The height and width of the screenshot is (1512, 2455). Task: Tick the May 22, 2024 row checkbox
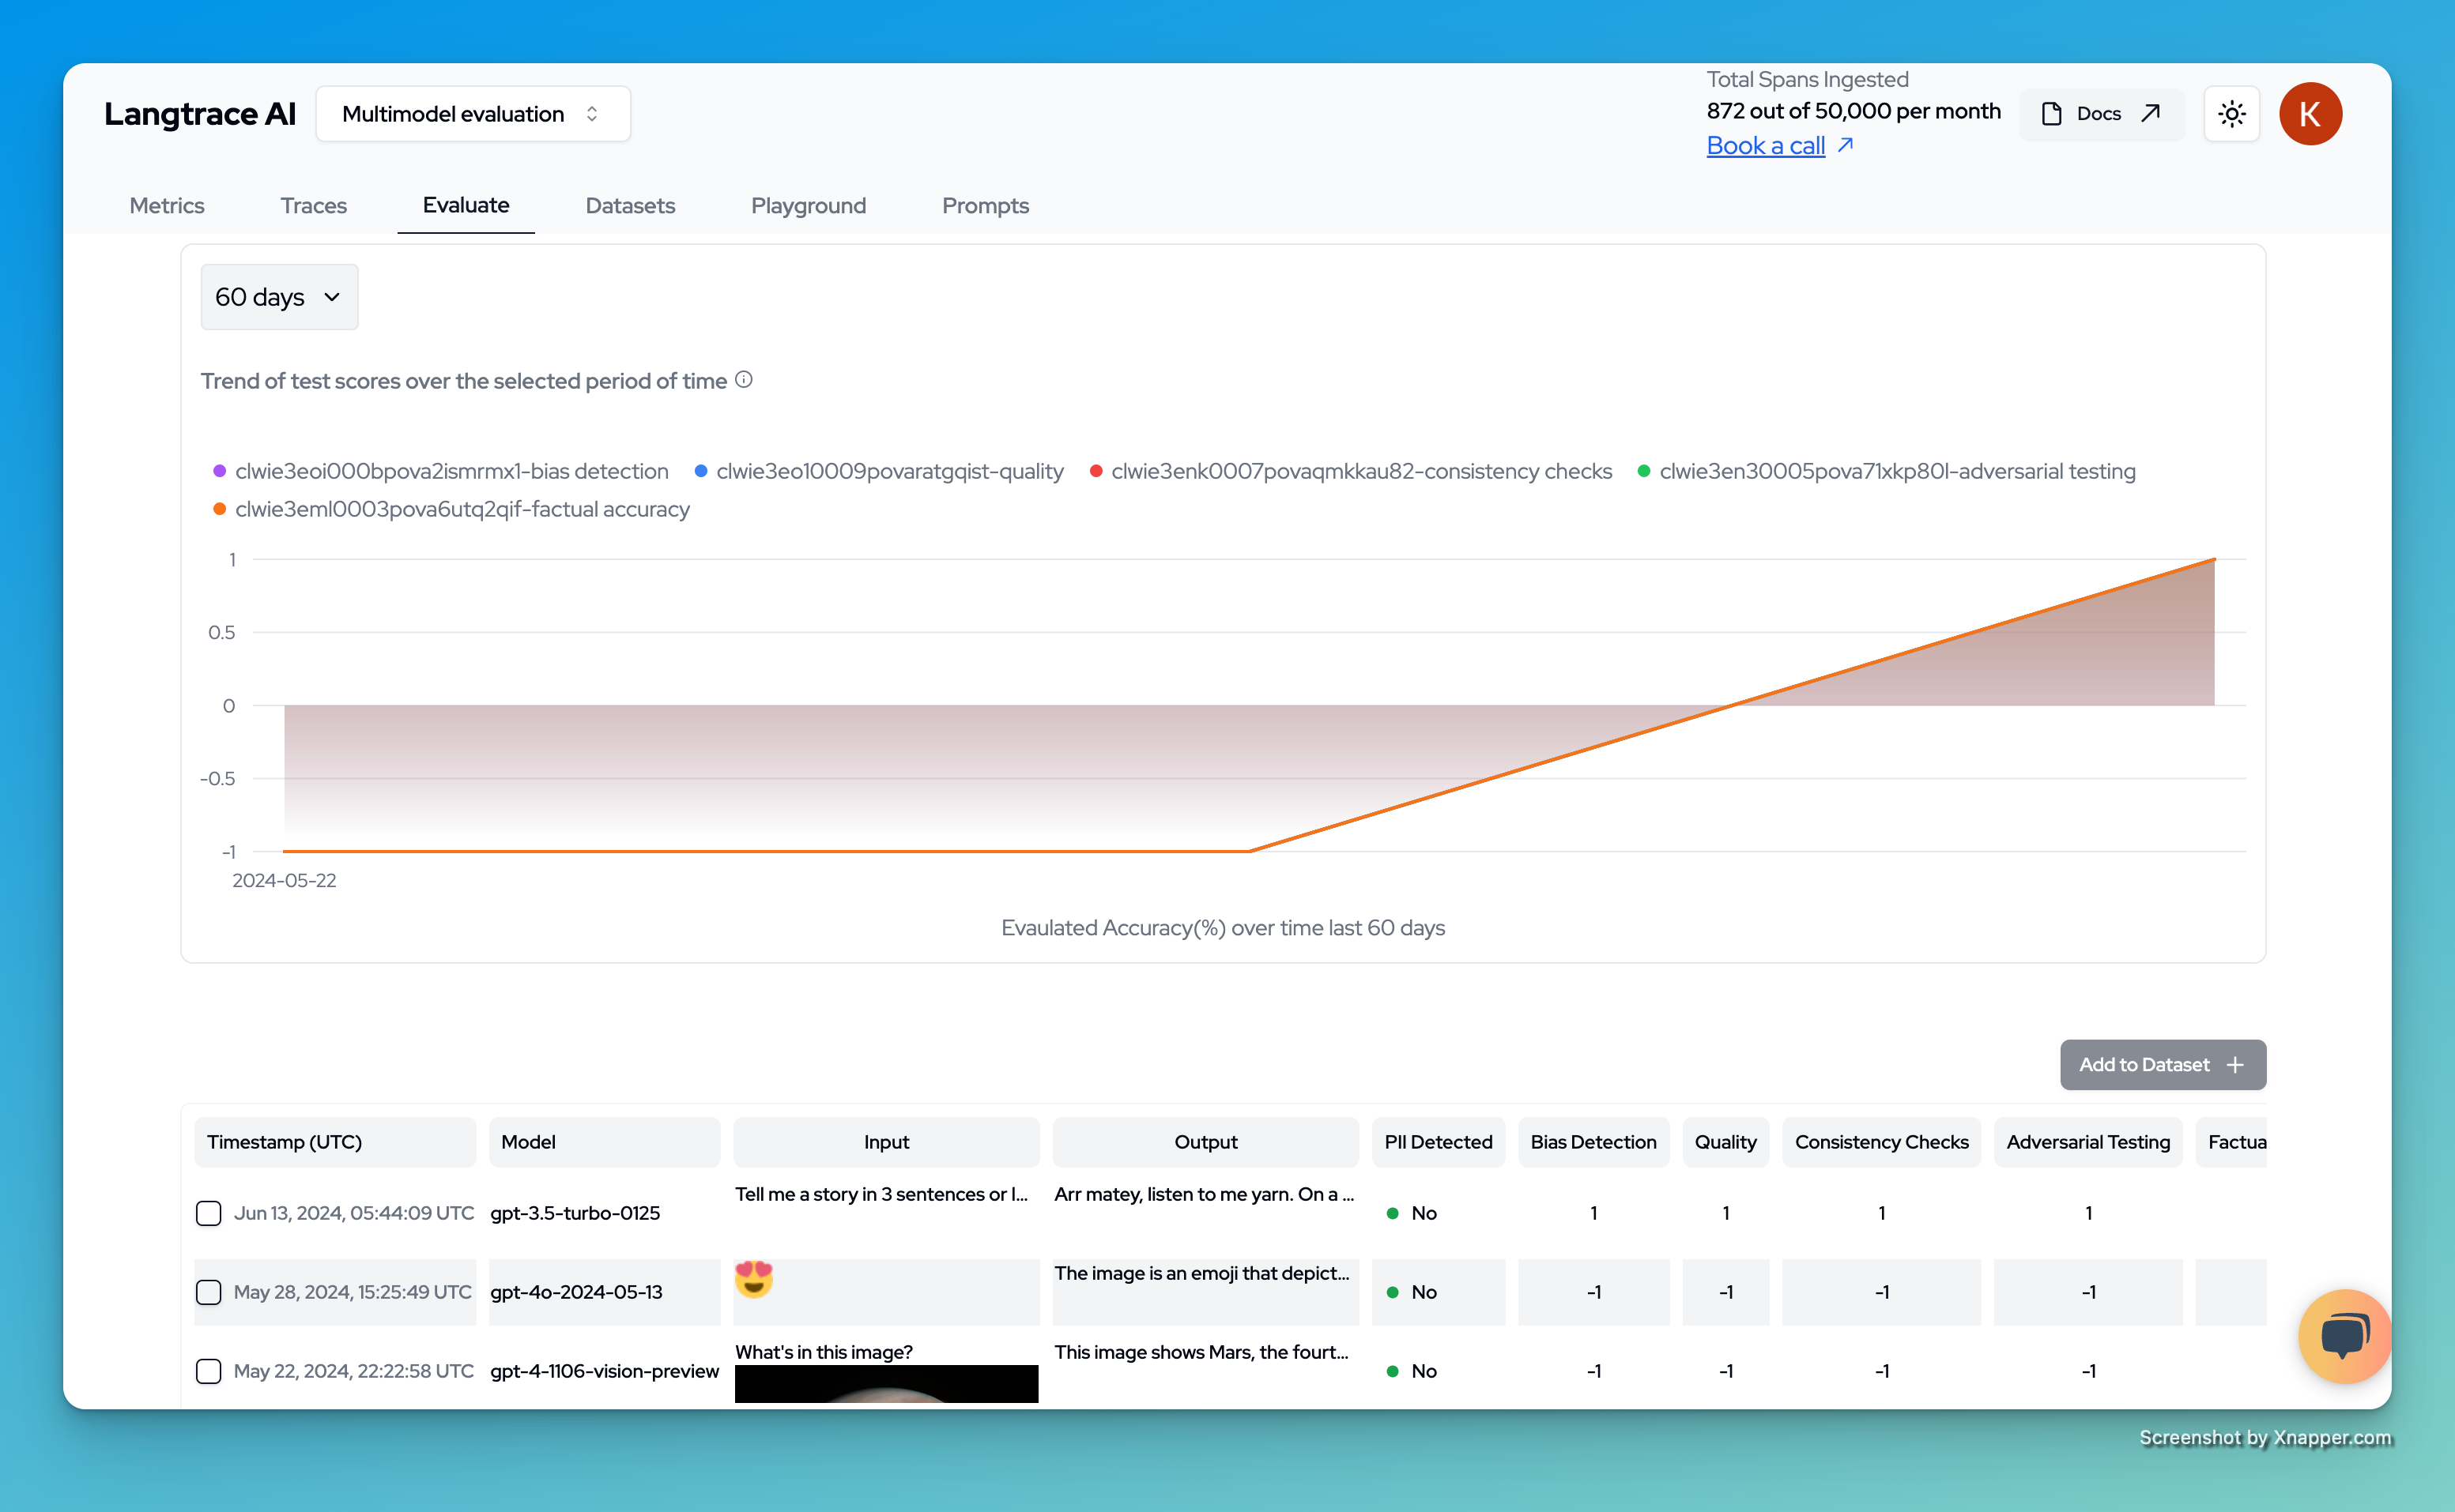pos(208,1371)
